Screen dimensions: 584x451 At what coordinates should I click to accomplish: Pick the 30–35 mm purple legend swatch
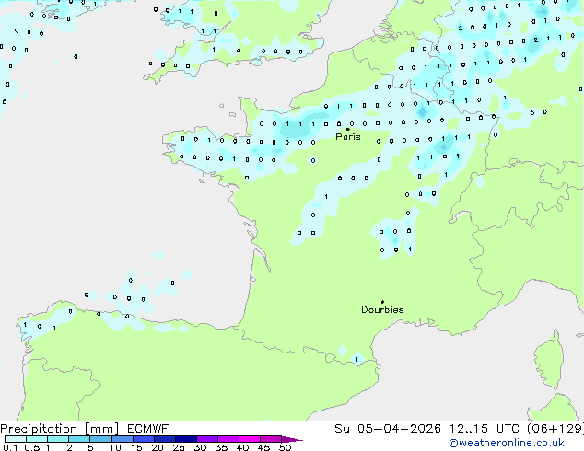pyautogui.click(x=206, y=439)
